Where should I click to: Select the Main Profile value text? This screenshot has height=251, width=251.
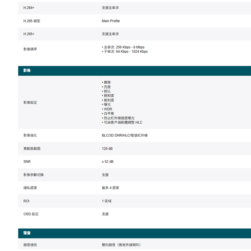click(111, 21)
